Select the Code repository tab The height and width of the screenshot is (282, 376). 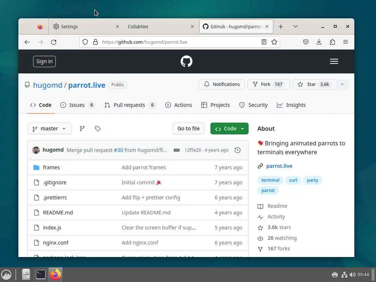coord(41,105)
